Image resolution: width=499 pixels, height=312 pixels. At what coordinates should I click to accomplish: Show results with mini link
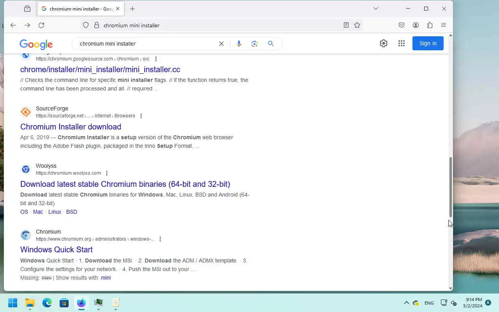106,278
